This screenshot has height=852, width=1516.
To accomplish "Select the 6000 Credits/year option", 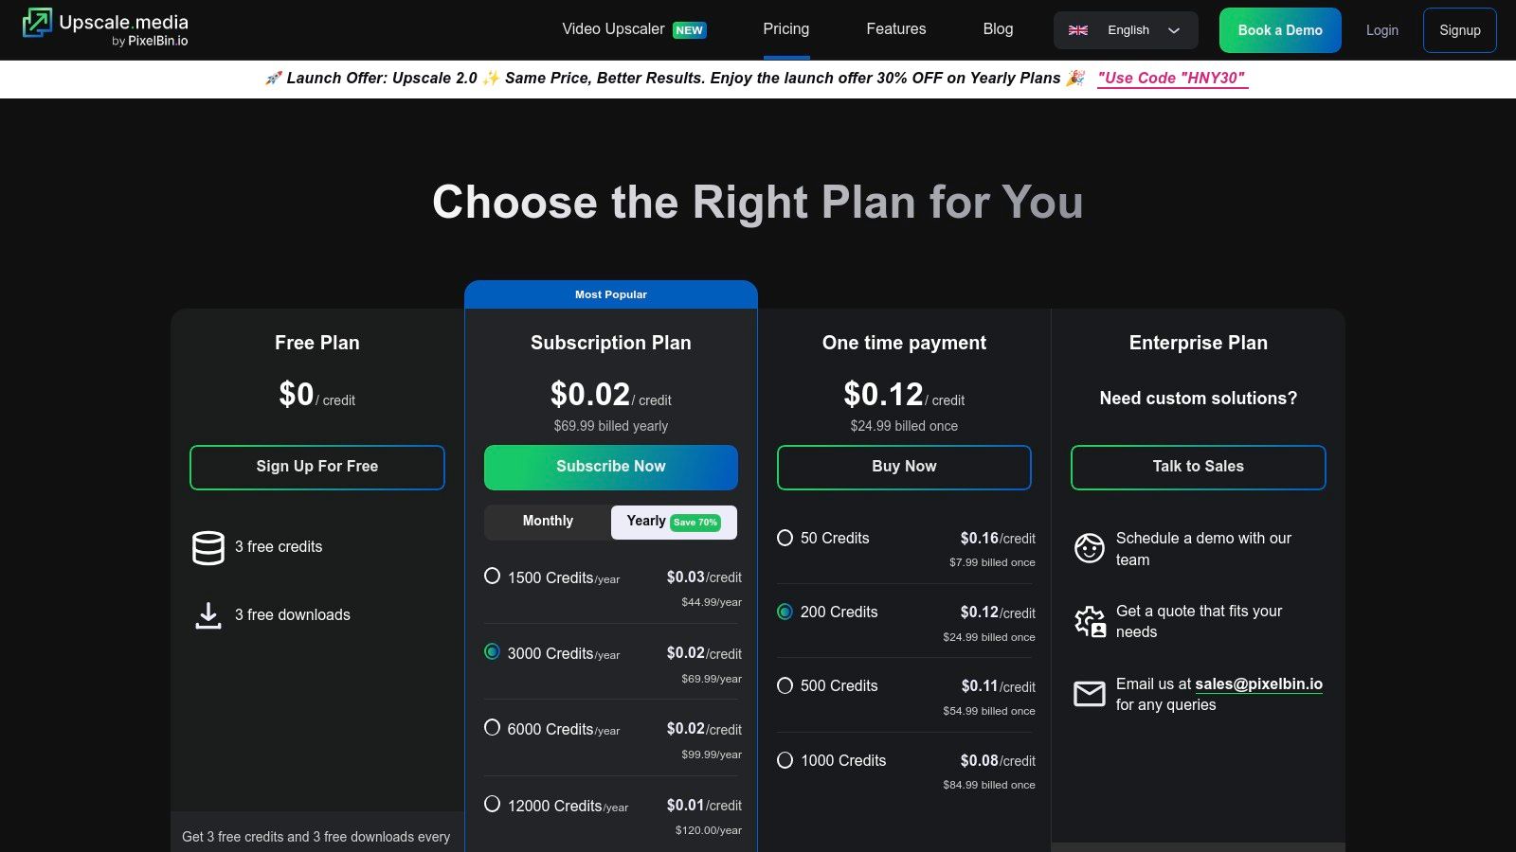I will pos(493,727).
